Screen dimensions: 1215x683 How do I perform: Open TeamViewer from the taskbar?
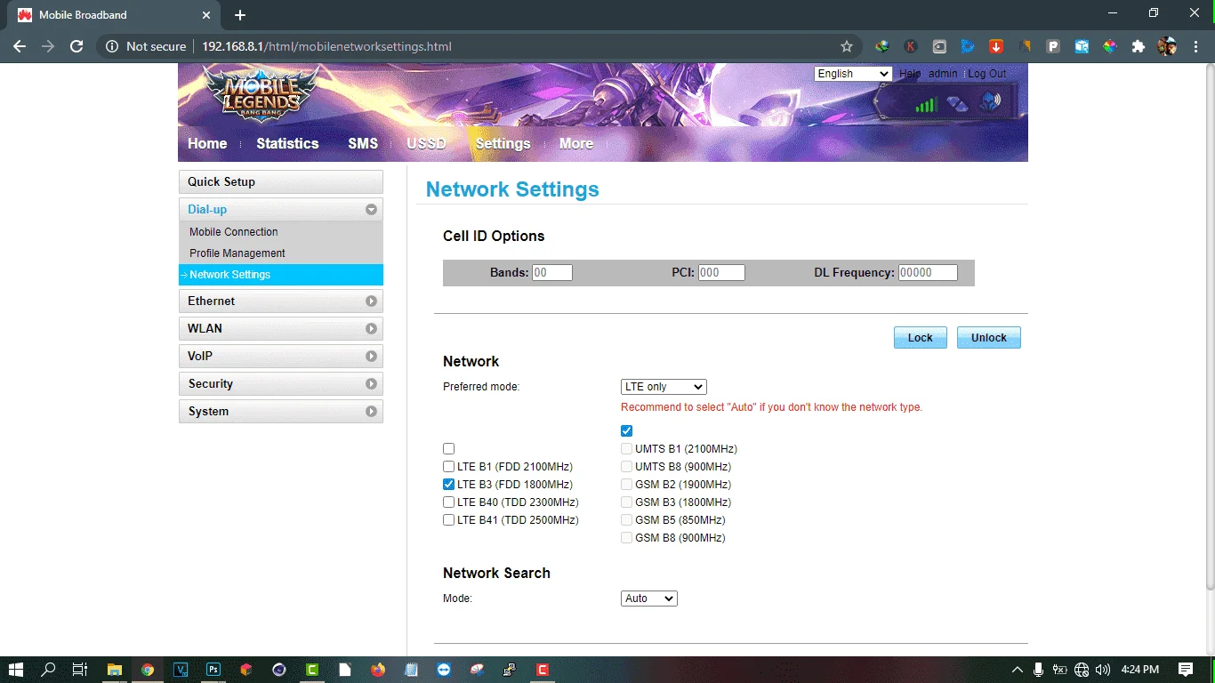point(444,670)
